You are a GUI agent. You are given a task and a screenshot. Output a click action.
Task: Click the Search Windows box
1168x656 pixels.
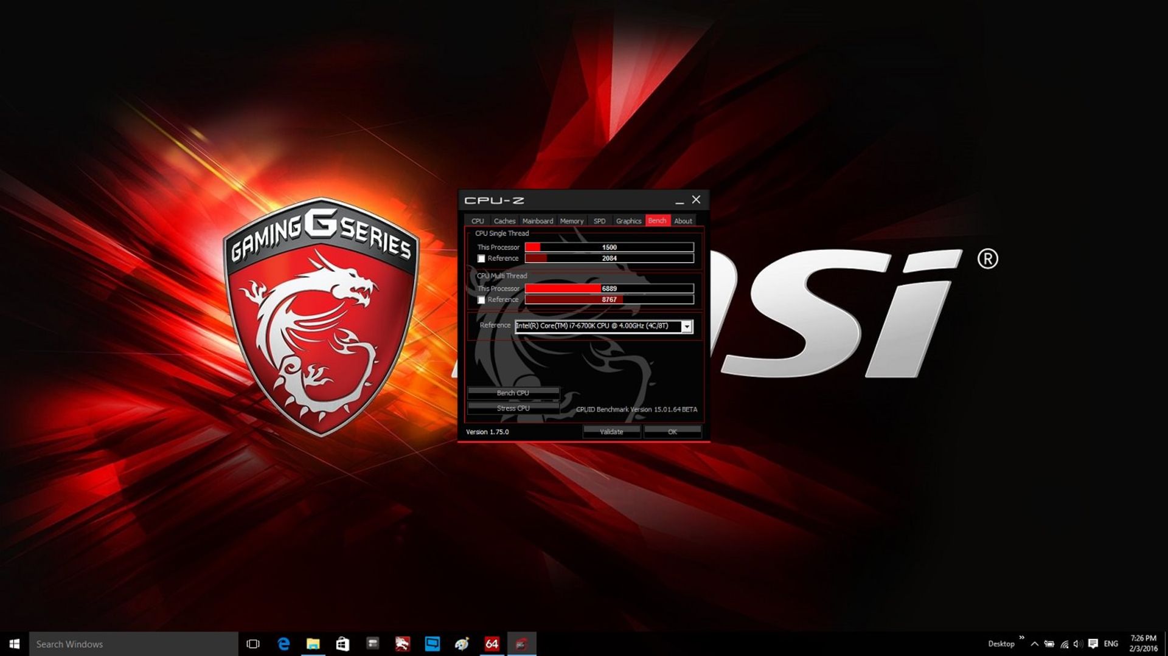pos(134,644)
